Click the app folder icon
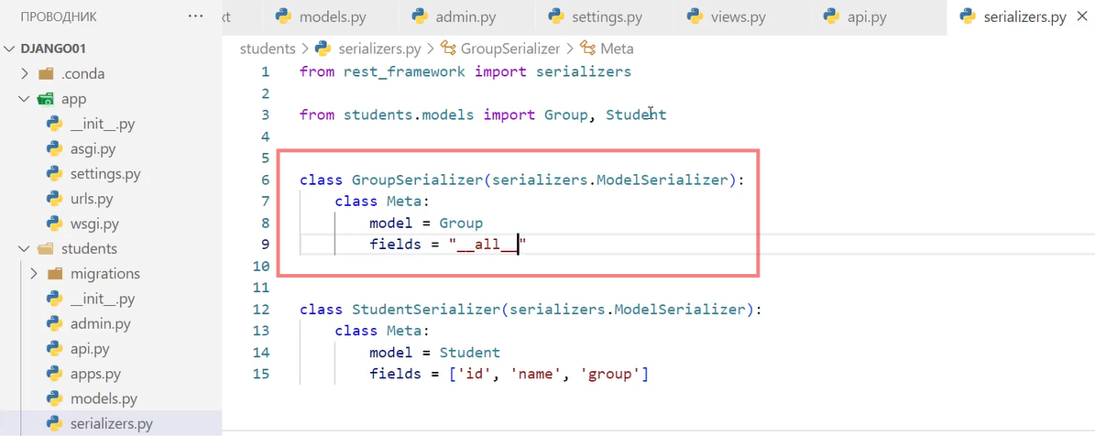Image resolution: width=1095 pixels, height=436 pixels. (46, 99)
